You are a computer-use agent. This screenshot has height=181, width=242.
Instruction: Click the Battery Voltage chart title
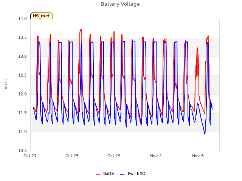coord(120,4)
